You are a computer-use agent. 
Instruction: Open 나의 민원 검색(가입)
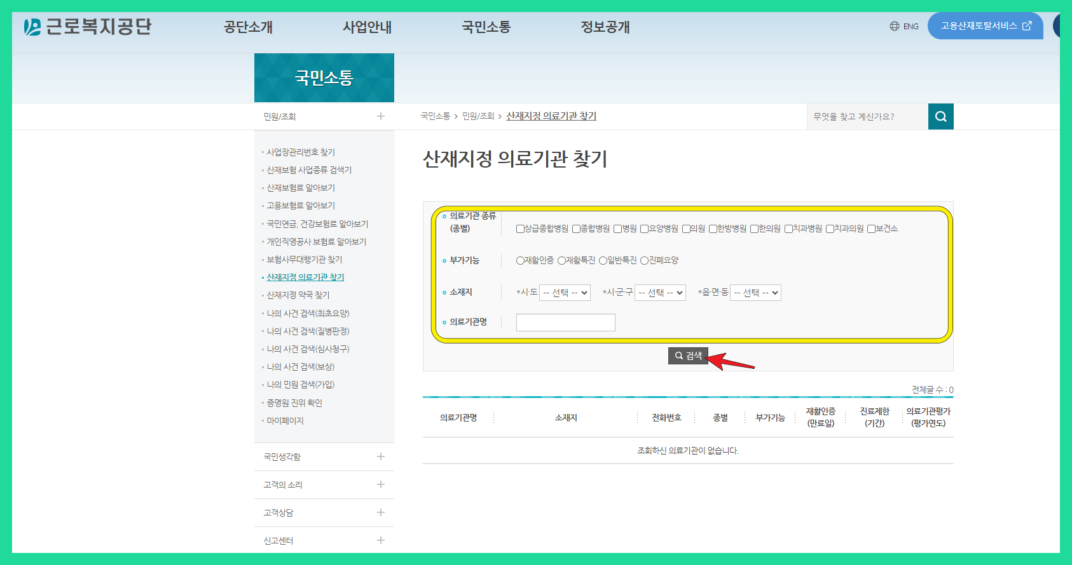[301, 385]
